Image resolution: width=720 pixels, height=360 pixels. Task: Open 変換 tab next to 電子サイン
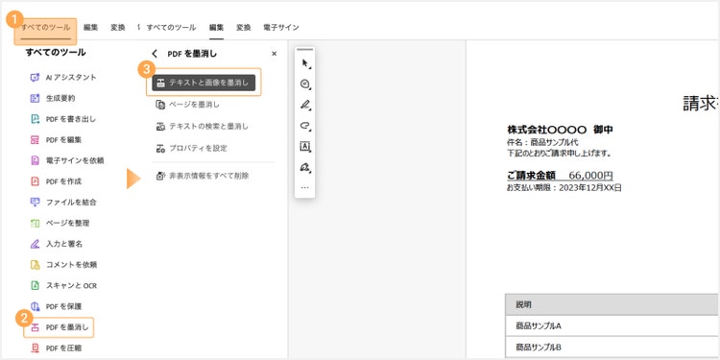point(244,28)
